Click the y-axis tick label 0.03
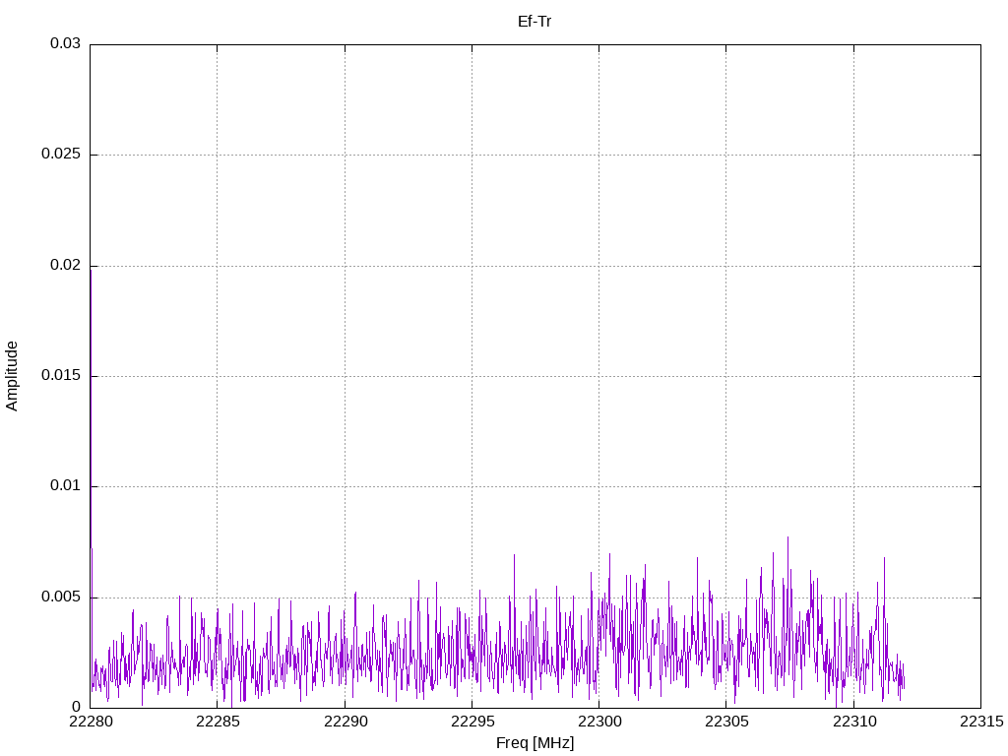 click(x=66, y=43)
